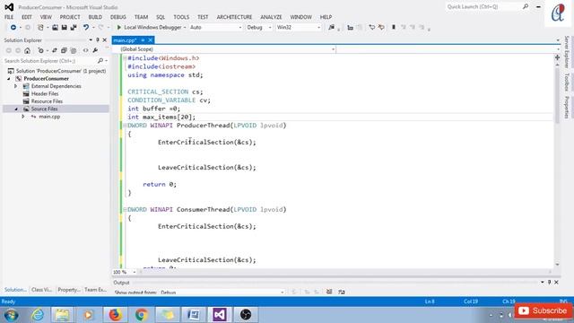The image size is (574, 323).
Task: Collapse the ConsumerThread function outline
Action: [x=125, y=209]
